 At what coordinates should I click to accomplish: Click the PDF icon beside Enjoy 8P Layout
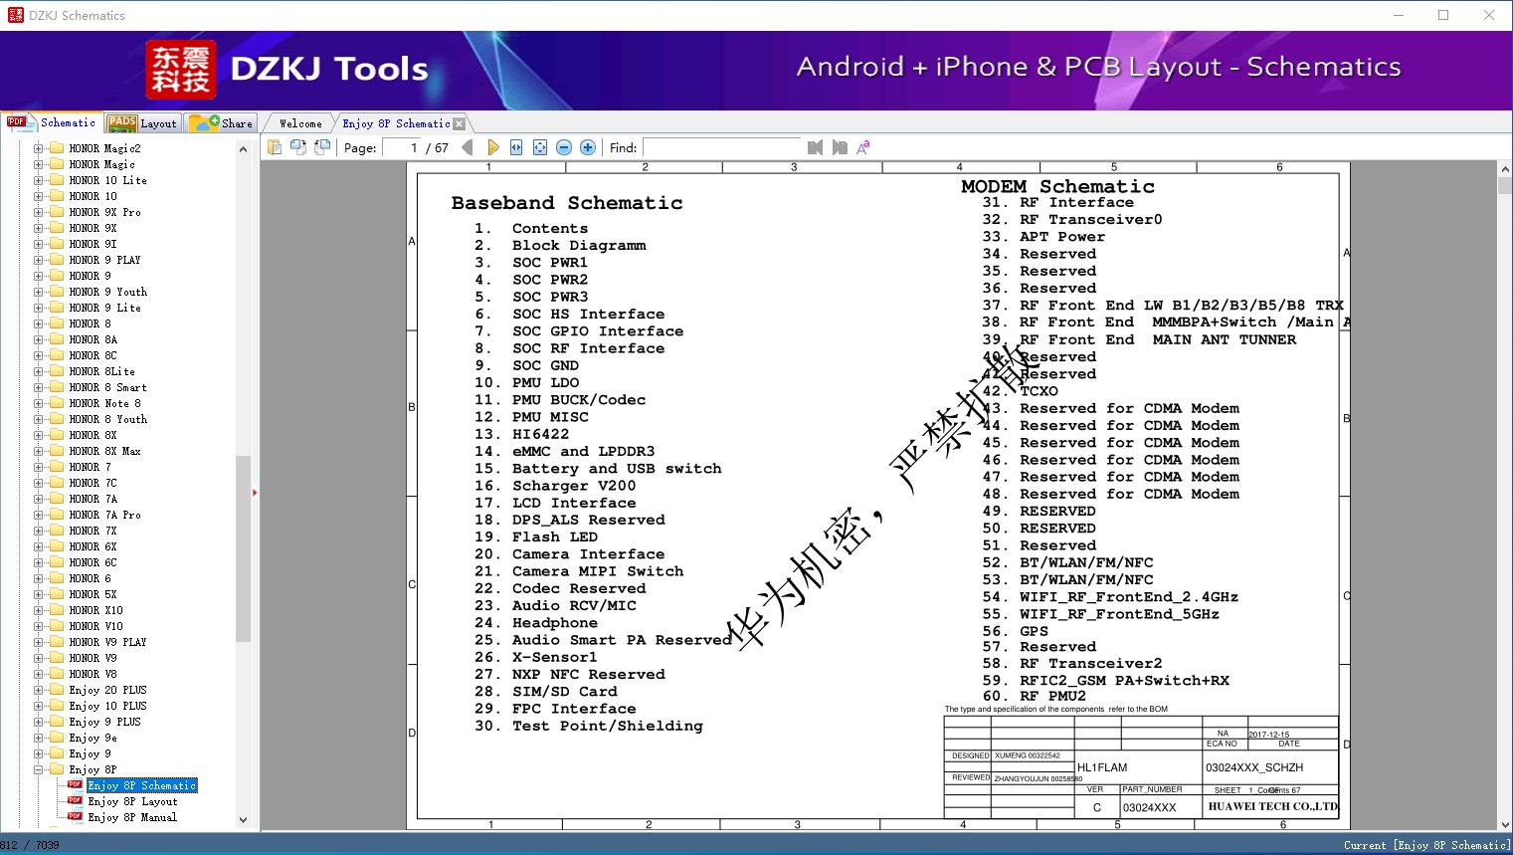pos(75,801)
